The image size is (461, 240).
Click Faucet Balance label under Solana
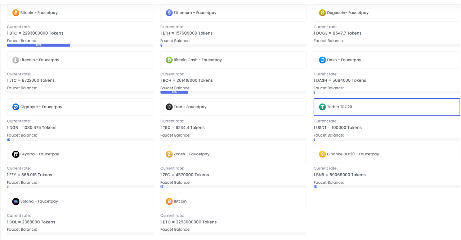pyautogui.click(x=22, y=230)
